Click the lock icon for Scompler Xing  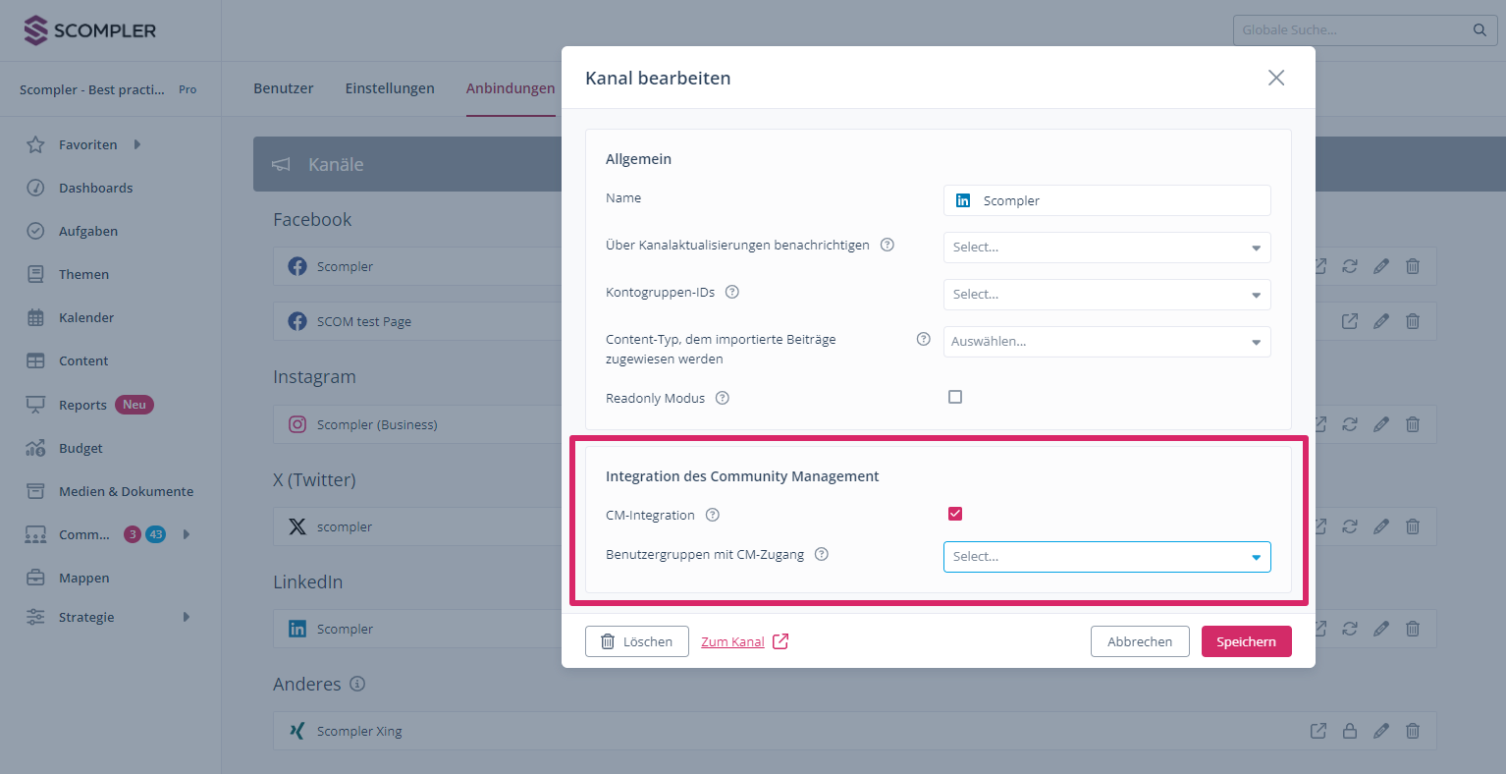(1350, 731)
